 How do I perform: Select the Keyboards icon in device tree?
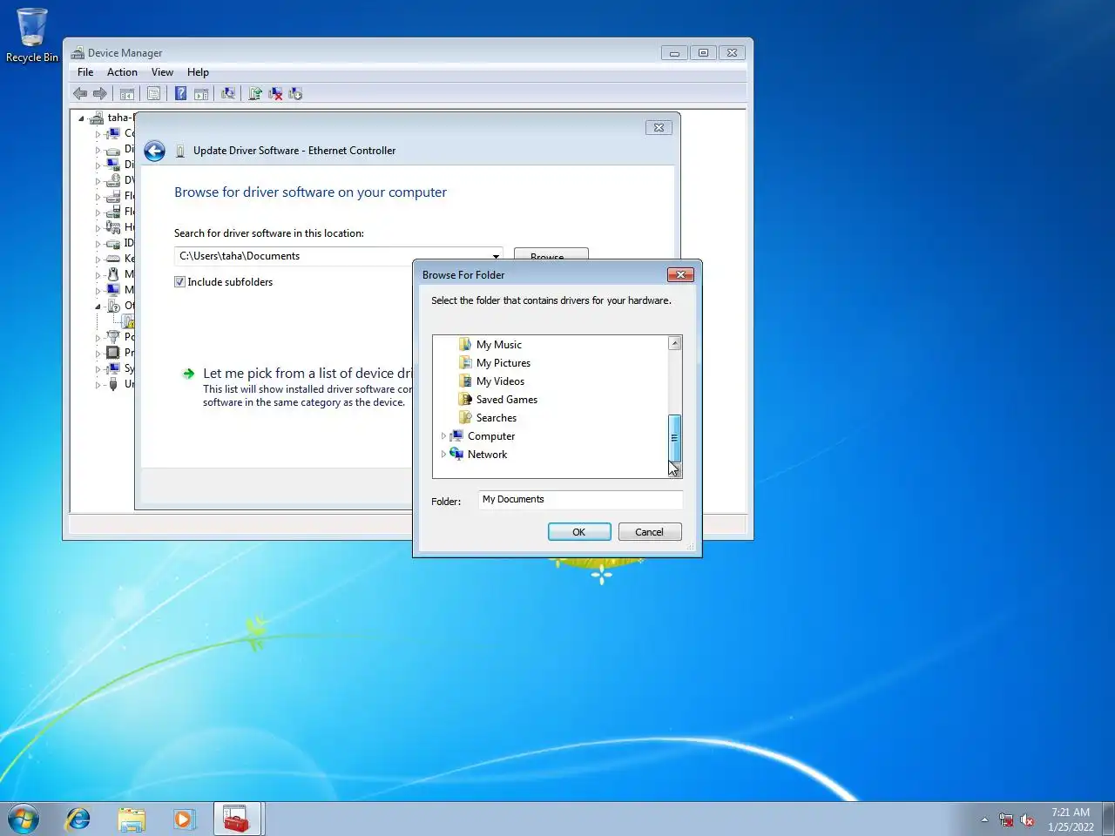(x=112, y=259)
